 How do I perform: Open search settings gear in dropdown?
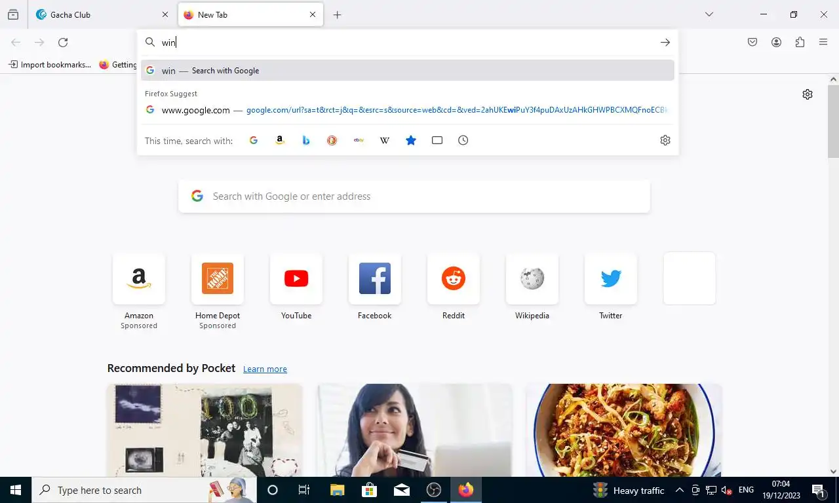point(665,140)
